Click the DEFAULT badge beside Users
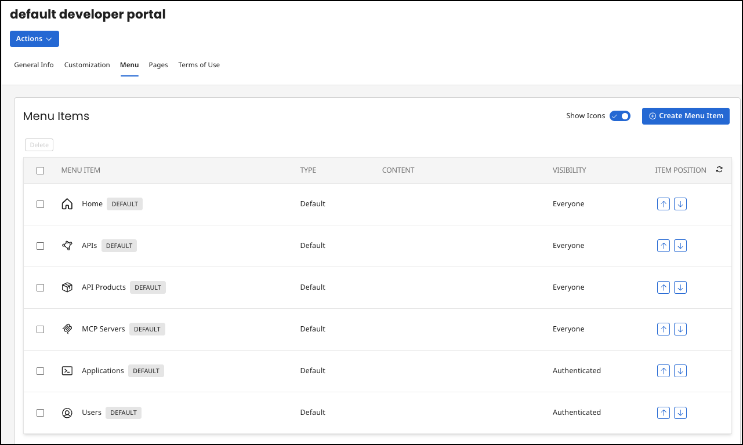 (x=124, y=413)
